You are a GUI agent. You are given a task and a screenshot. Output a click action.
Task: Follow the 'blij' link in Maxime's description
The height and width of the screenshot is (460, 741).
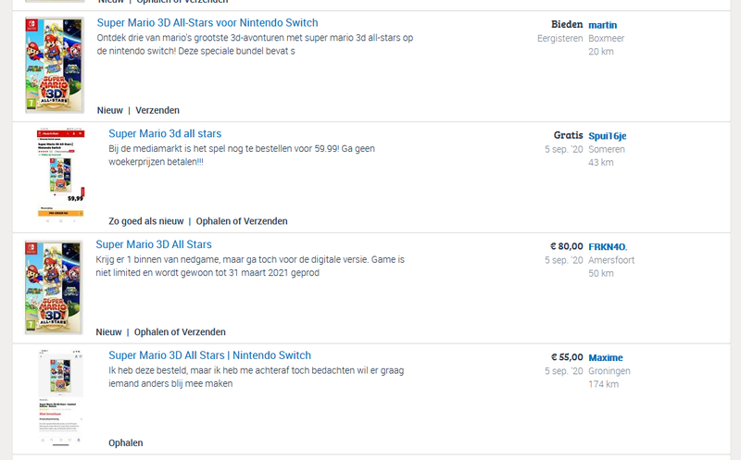177,383
